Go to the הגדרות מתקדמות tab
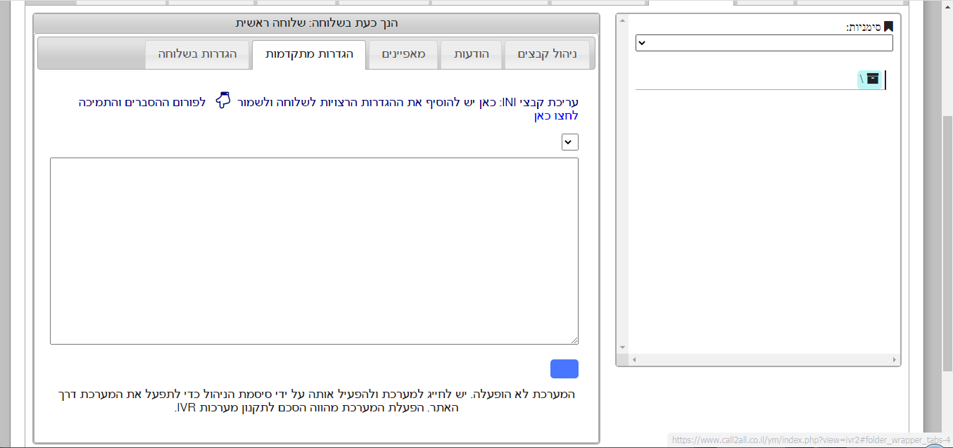The height and width of the screenshot is (448, 953). click(x=309, y=54)
